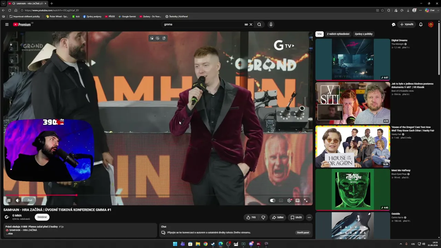Open The Black Eyed Peas thumbnail

tap(353, 190)
